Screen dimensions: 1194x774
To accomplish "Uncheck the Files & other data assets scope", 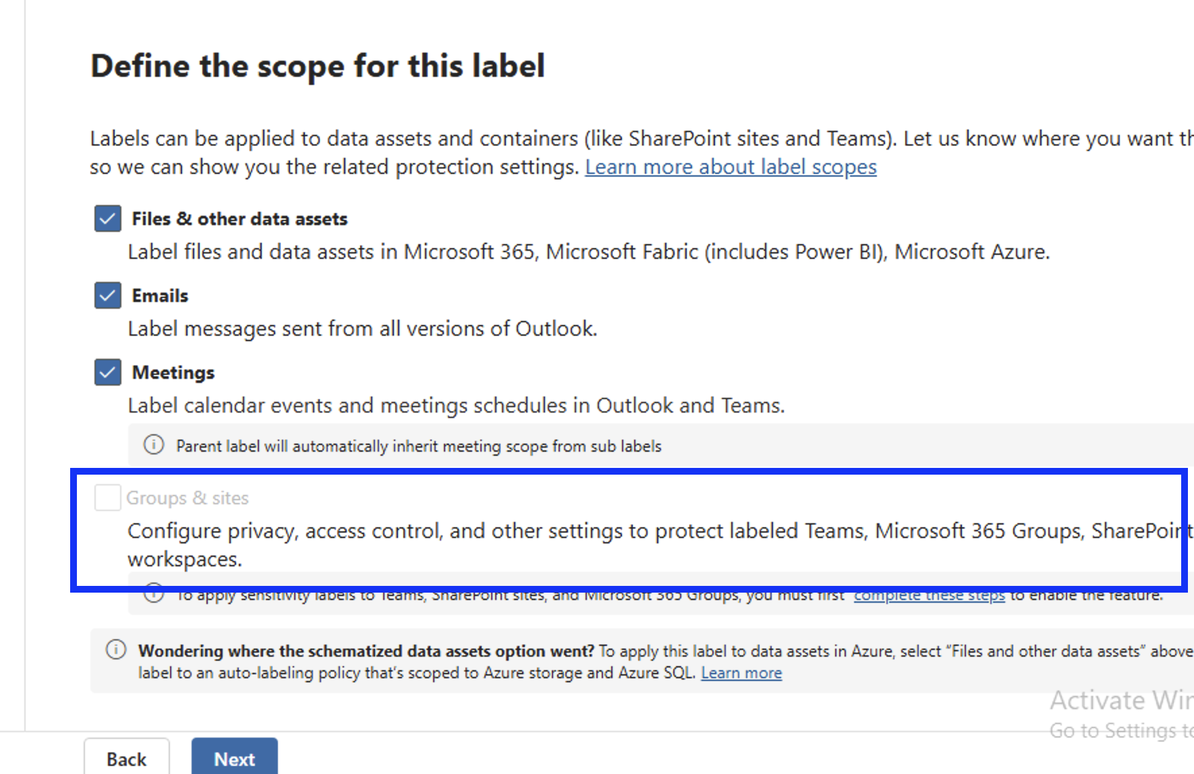I will click(107, 218).
